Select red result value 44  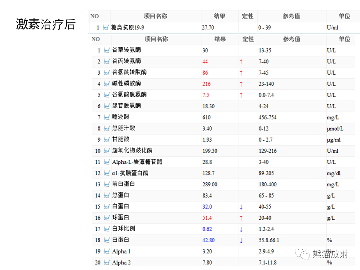(205, 61)
